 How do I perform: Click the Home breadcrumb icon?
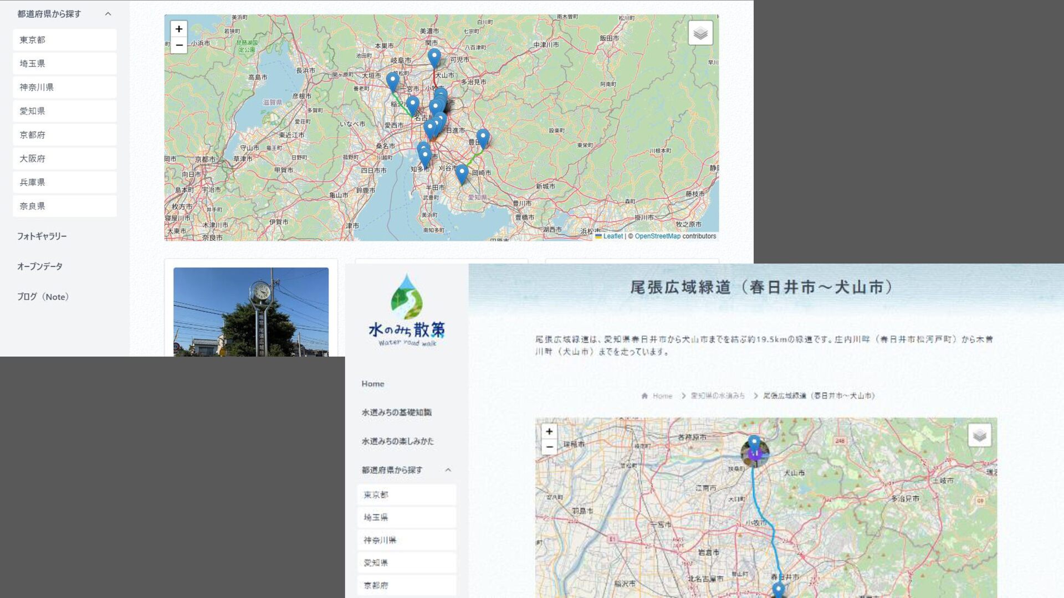pos(644,396)
